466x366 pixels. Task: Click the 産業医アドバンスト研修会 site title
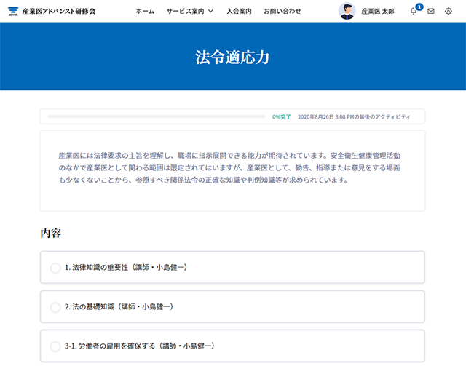[59, 12]
